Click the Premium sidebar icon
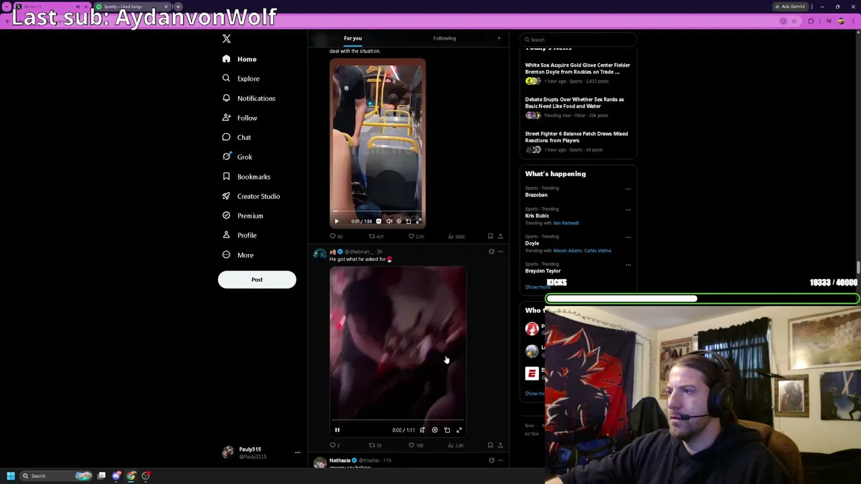Viewport: 861px width, 484px height. (226, 215)
